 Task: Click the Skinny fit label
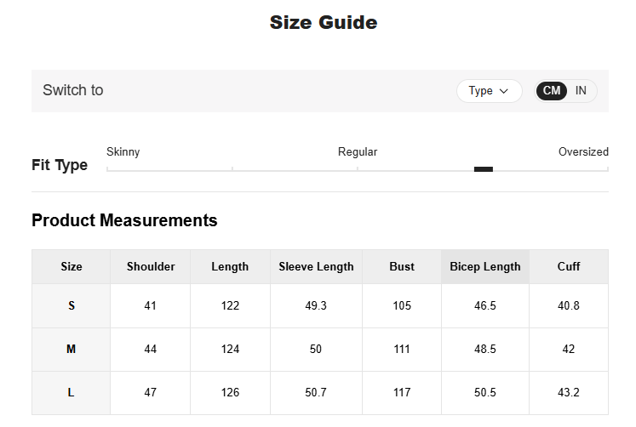(x=123, y=152)
